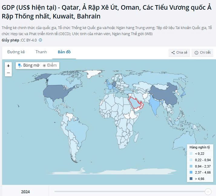
Task: Click the < 0,22 legend swatch
Action: pos(191,154)
